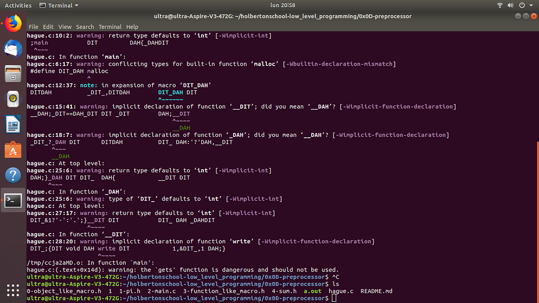Open the Search menu in Terminal
539x303 pixels.
[x=85, y=26]
